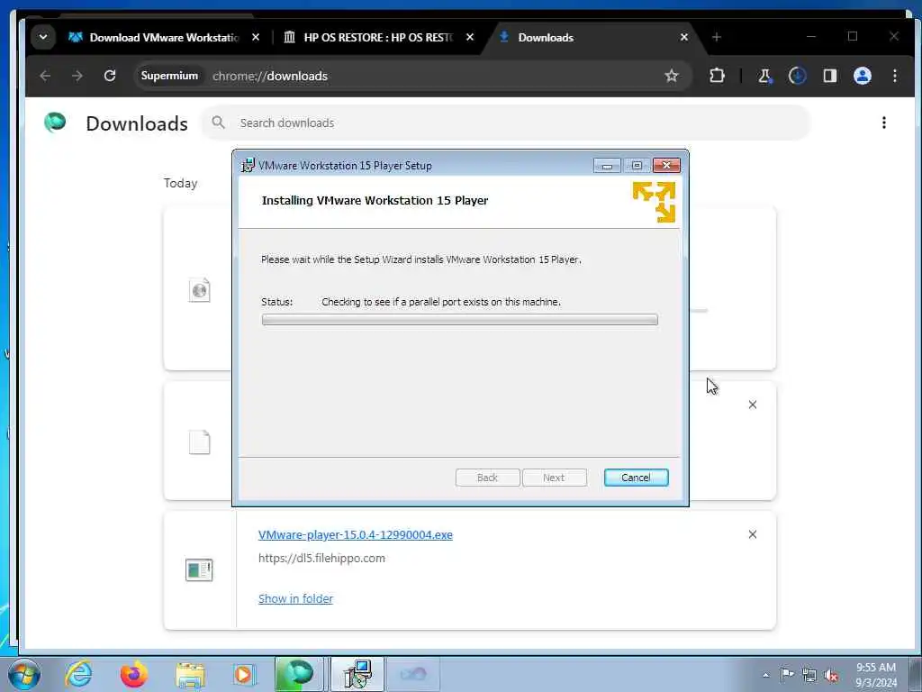Open Windows Explorer from taskbar
The width and height of the screenshot is (922, 692).
(x=190, y=674)
